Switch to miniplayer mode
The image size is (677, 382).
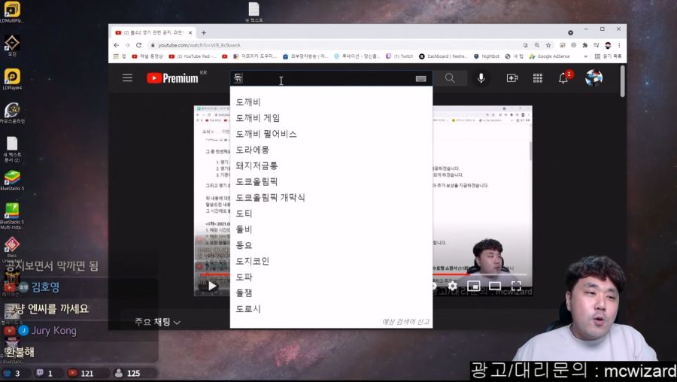click(x=474, y=285)
